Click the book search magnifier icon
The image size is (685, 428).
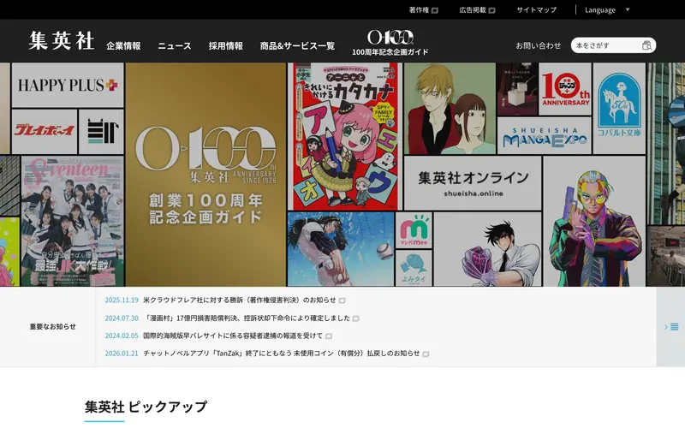pos(647,45)
